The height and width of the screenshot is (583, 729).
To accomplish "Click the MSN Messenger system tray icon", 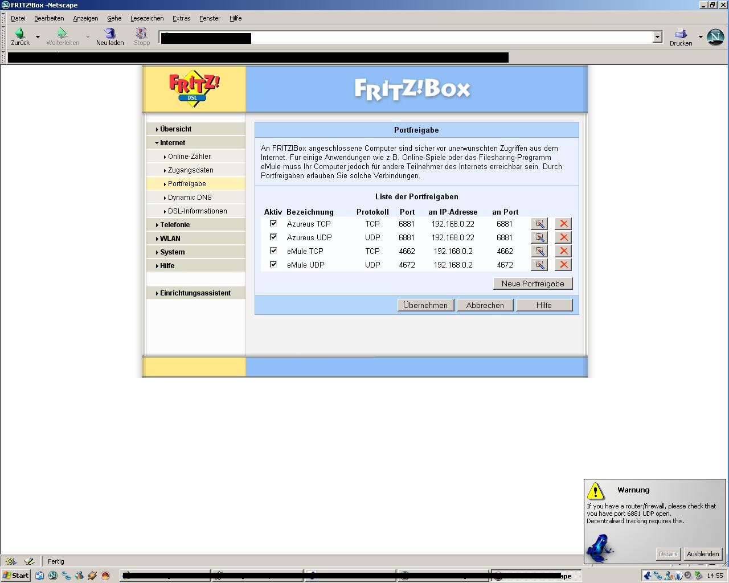I will pyautogui.click(x=669, y=576).
